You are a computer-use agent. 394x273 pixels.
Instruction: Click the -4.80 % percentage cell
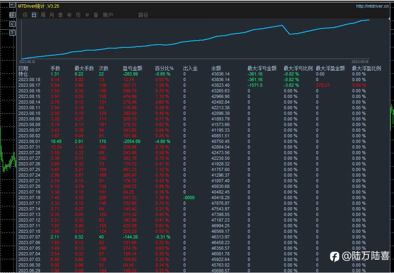click(162, 141)
